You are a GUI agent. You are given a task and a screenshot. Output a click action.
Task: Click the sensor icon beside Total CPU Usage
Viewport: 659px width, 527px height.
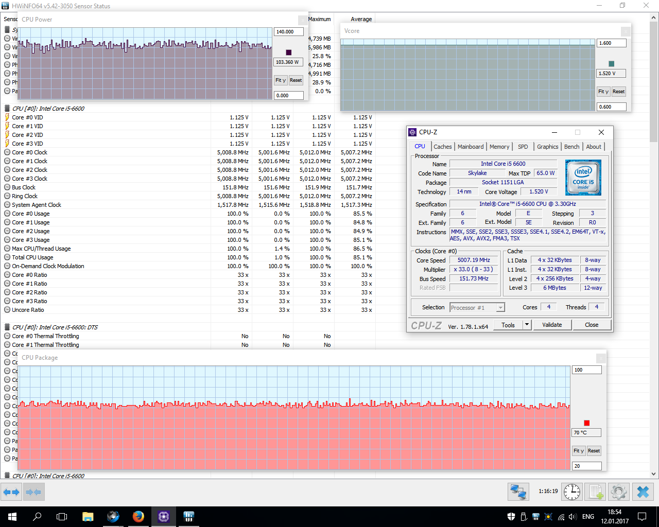coord(7,257)
